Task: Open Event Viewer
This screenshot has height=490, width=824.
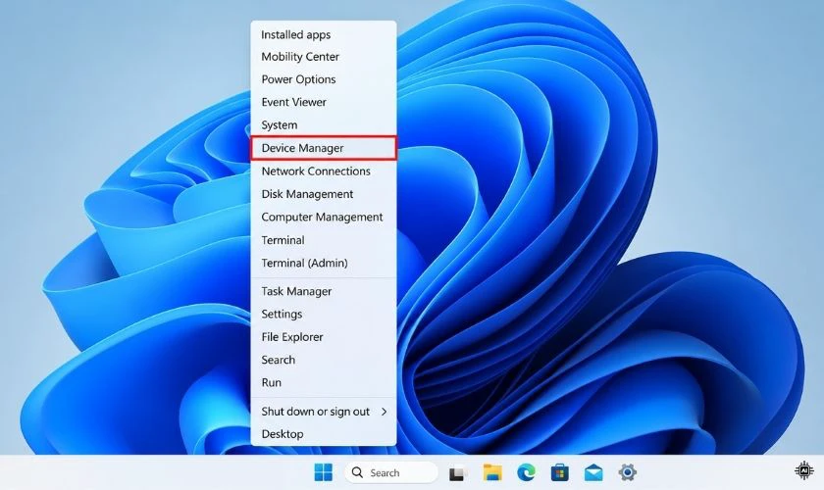Action: pos(324,102)
